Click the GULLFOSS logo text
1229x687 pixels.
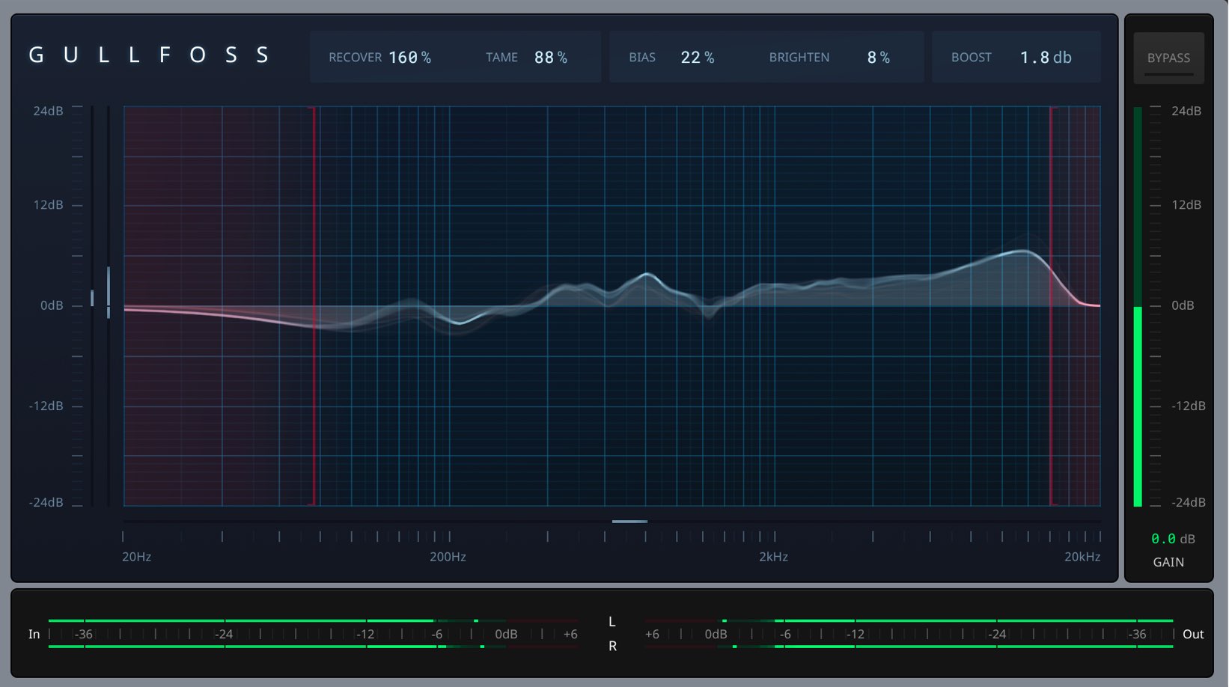coord(149,55)
